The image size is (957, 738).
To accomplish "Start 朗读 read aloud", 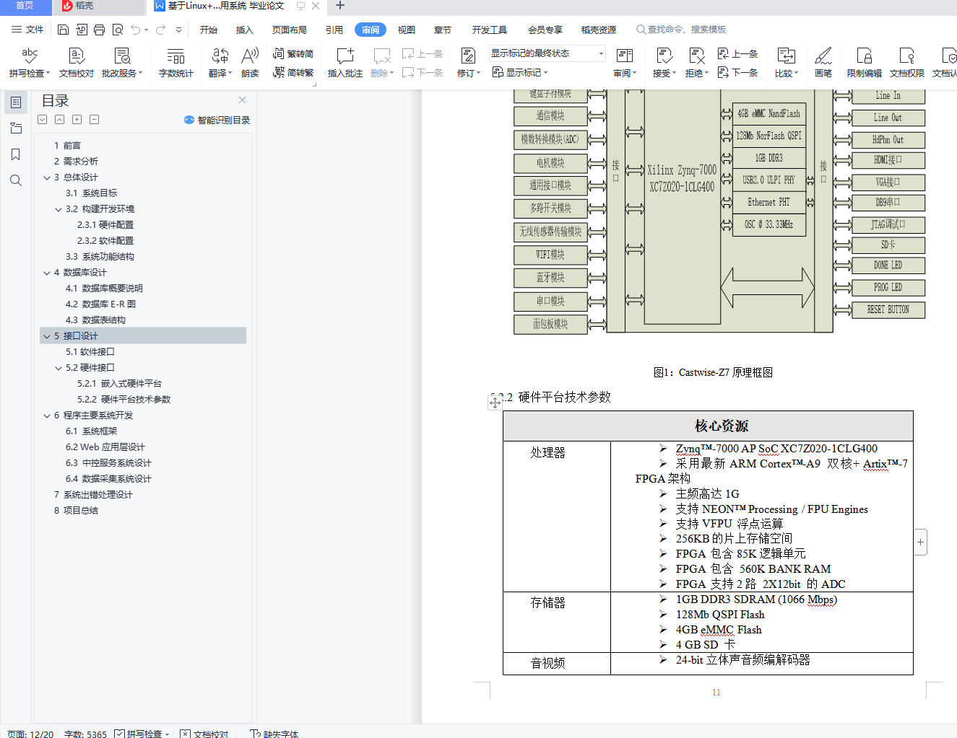I will click(x=250, y=63).
